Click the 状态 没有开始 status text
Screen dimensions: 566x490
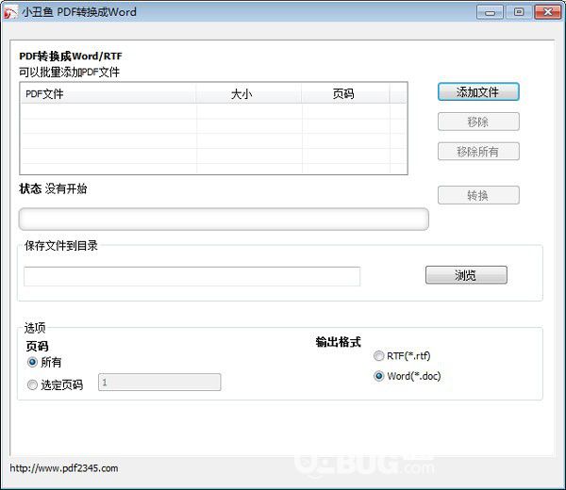click(x=53, y=189)
